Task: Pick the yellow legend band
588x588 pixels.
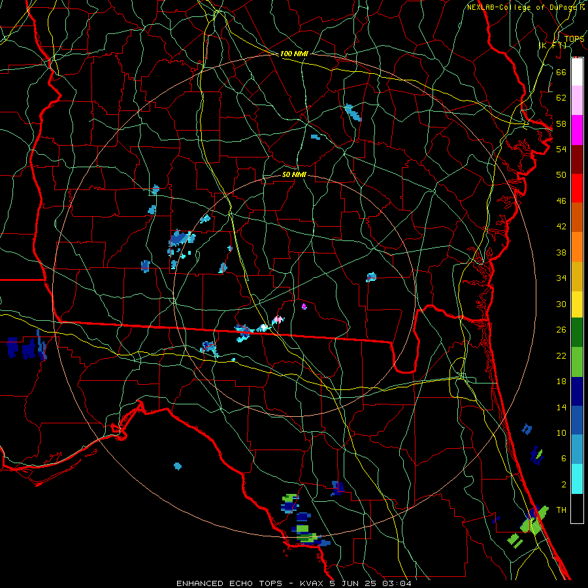Action: [577, 304]
